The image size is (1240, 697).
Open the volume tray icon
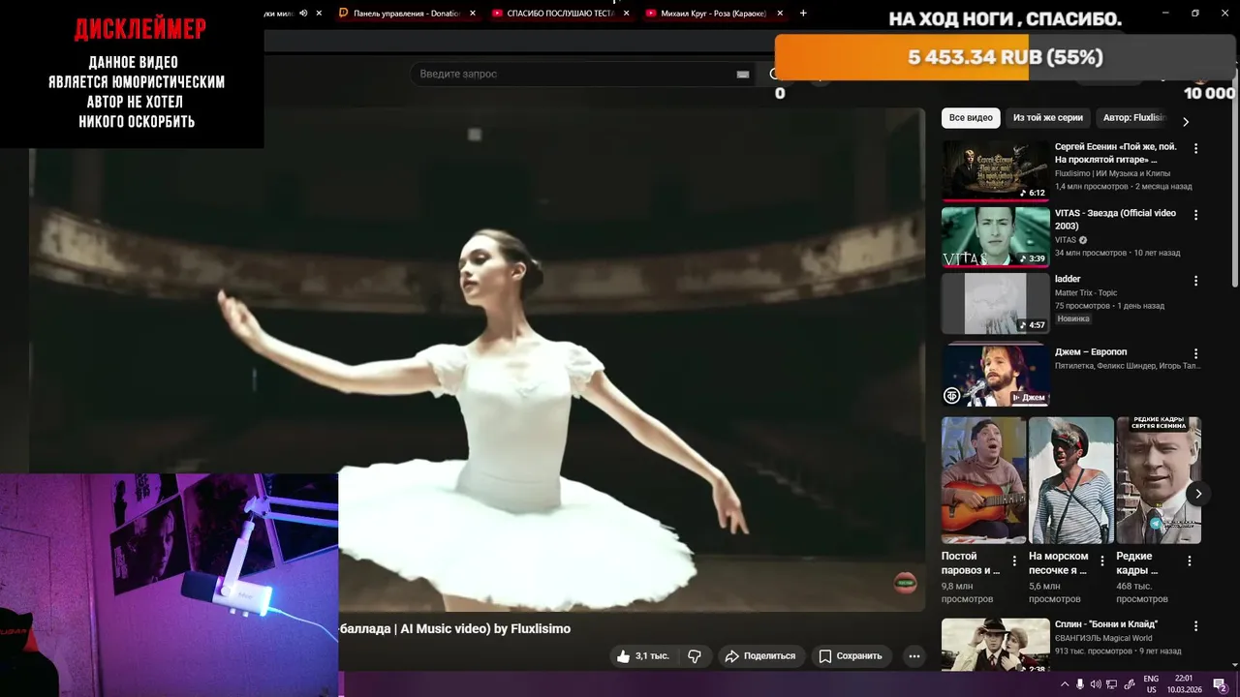coord(1096,684)
